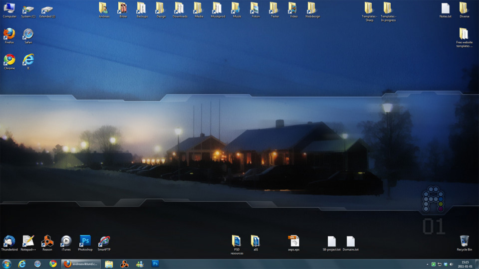Screen dimensions: 479x269
Task: Select the IE desktop shortcut
Action: point(28,62)
